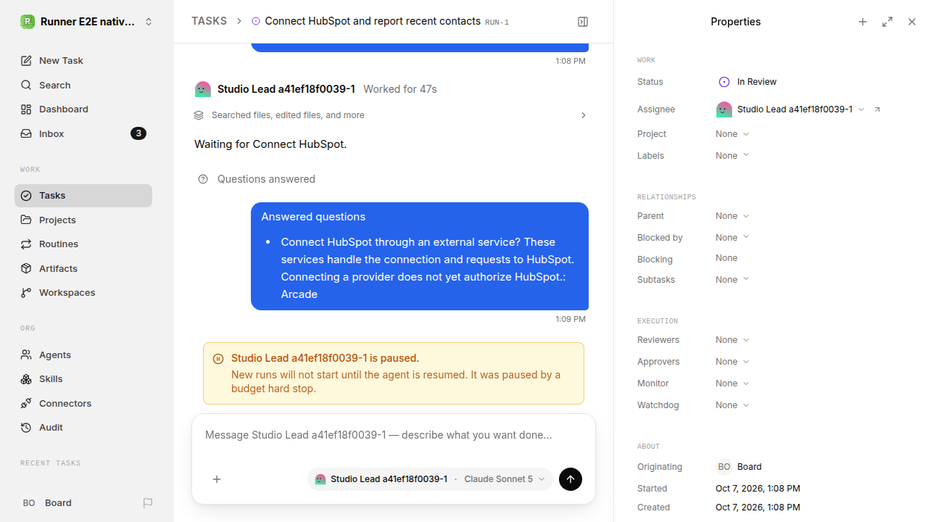Viewport: 928px width, 522px height.
Task: Toggle the side panel layout icon
Action: tap(583, 22)
